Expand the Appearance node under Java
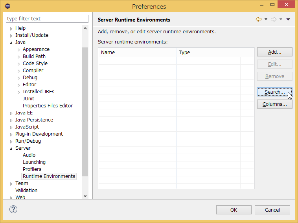 tap(18, 50)
